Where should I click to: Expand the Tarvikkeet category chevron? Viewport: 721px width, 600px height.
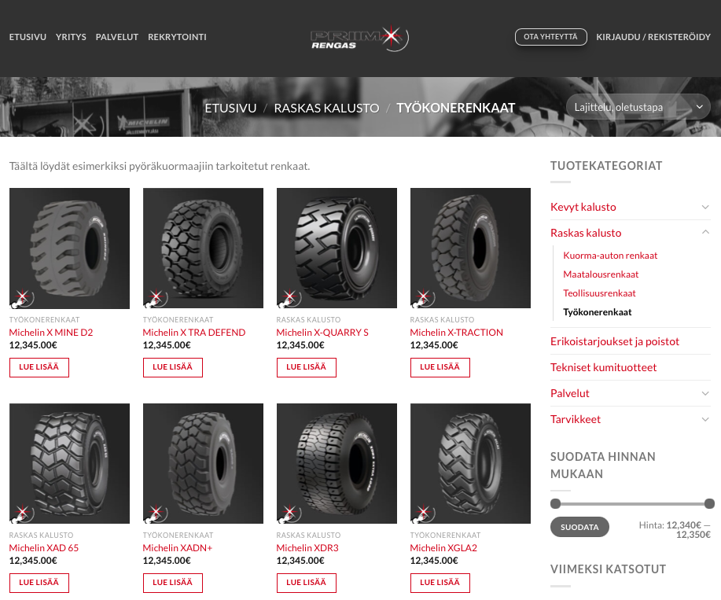click(705, 419)
